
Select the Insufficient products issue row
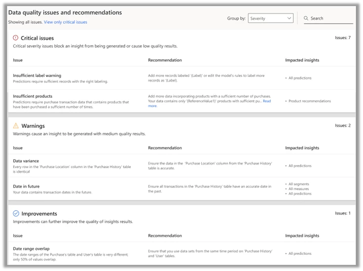[x=32, y=96]
